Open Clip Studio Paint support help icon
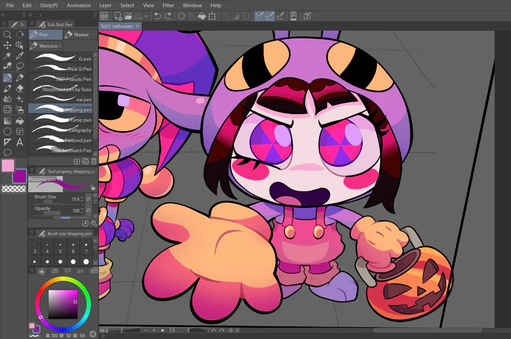Screen dimensions: 511x339 point(307,16)
